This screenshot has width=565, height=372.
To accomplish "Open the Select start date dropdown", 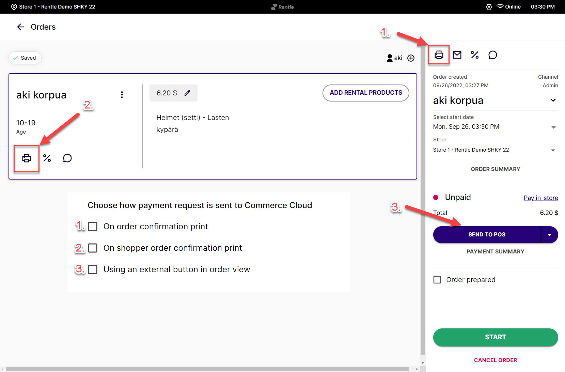I will click(553, 127).
